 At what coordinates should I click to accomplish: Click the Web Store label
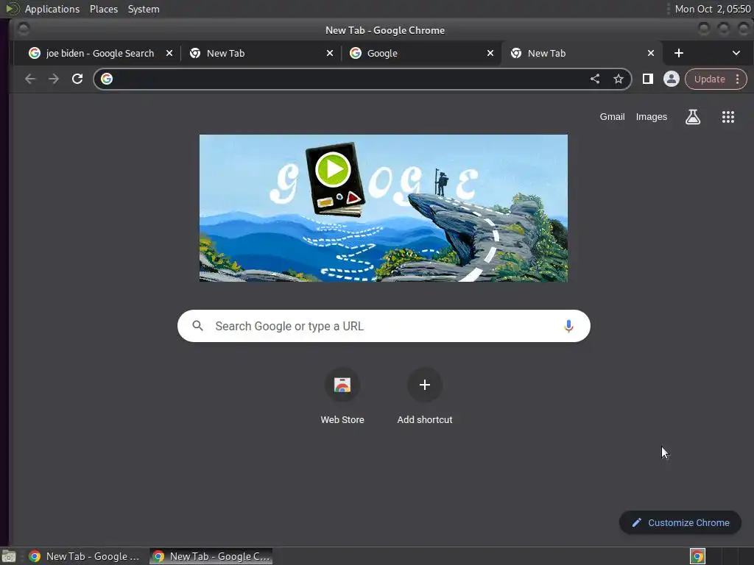[x=342, y=420]
